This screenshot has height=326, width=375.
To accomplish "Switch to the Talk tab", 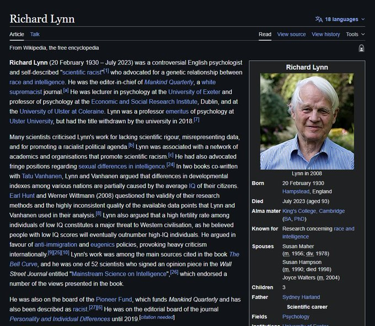I will (35, 34).
